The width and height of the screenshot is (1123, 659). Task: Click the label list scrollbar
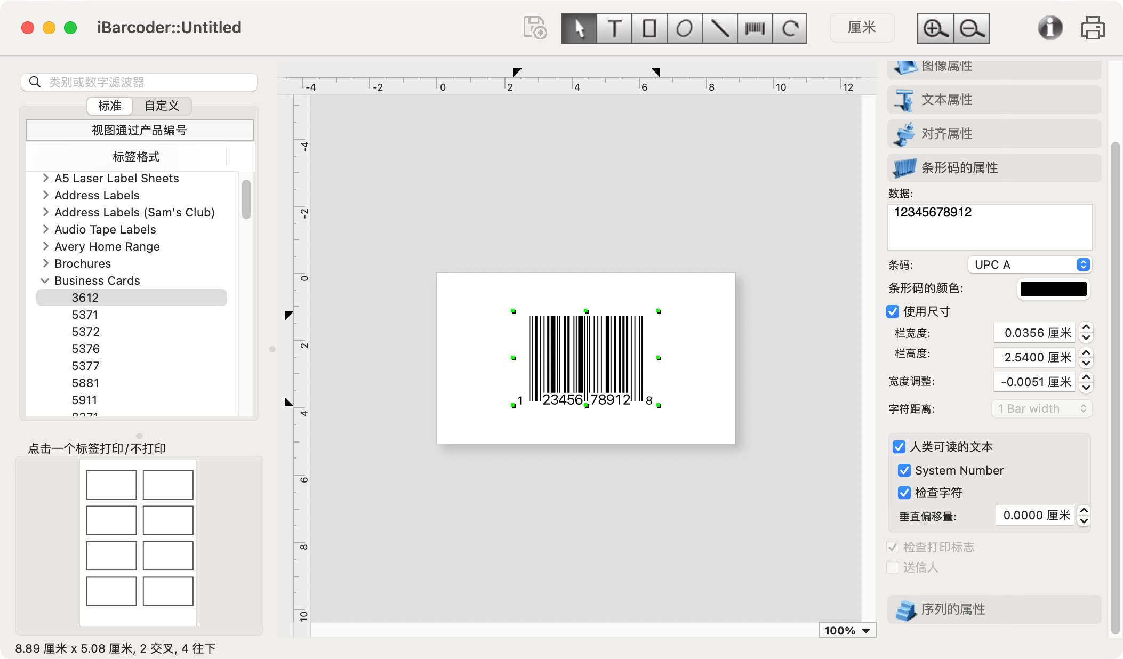point(246,199)
